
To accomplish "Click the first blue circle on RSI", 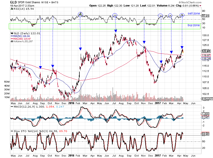I will [x=80, y=14].
